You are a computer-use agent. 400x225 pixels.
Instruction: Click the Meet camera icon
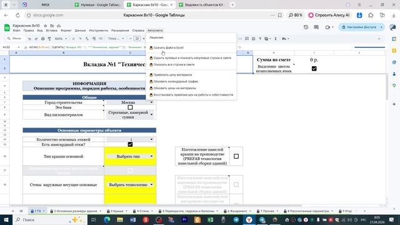coord(327,27)
